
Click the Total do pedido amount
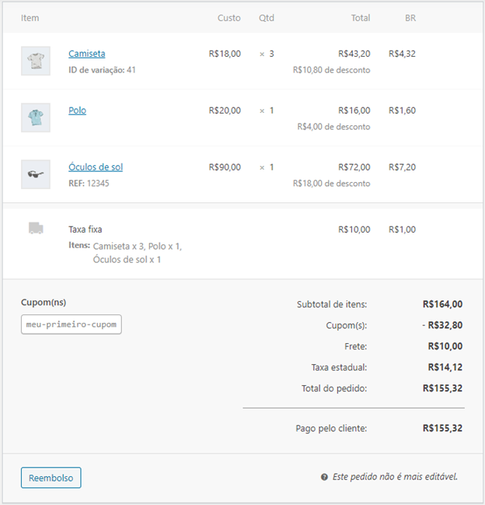(x=442, y=388)
